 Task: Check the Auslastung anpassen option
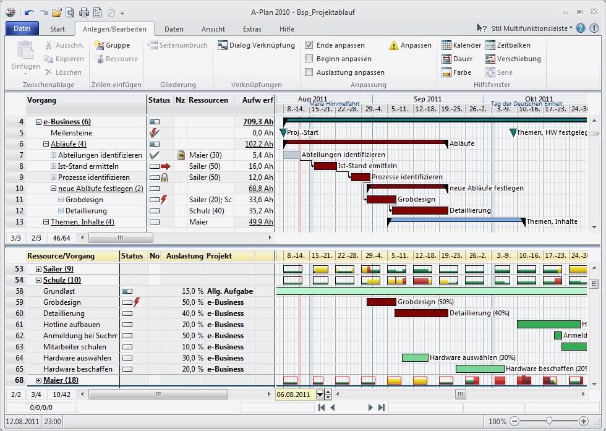coord(309,72)
